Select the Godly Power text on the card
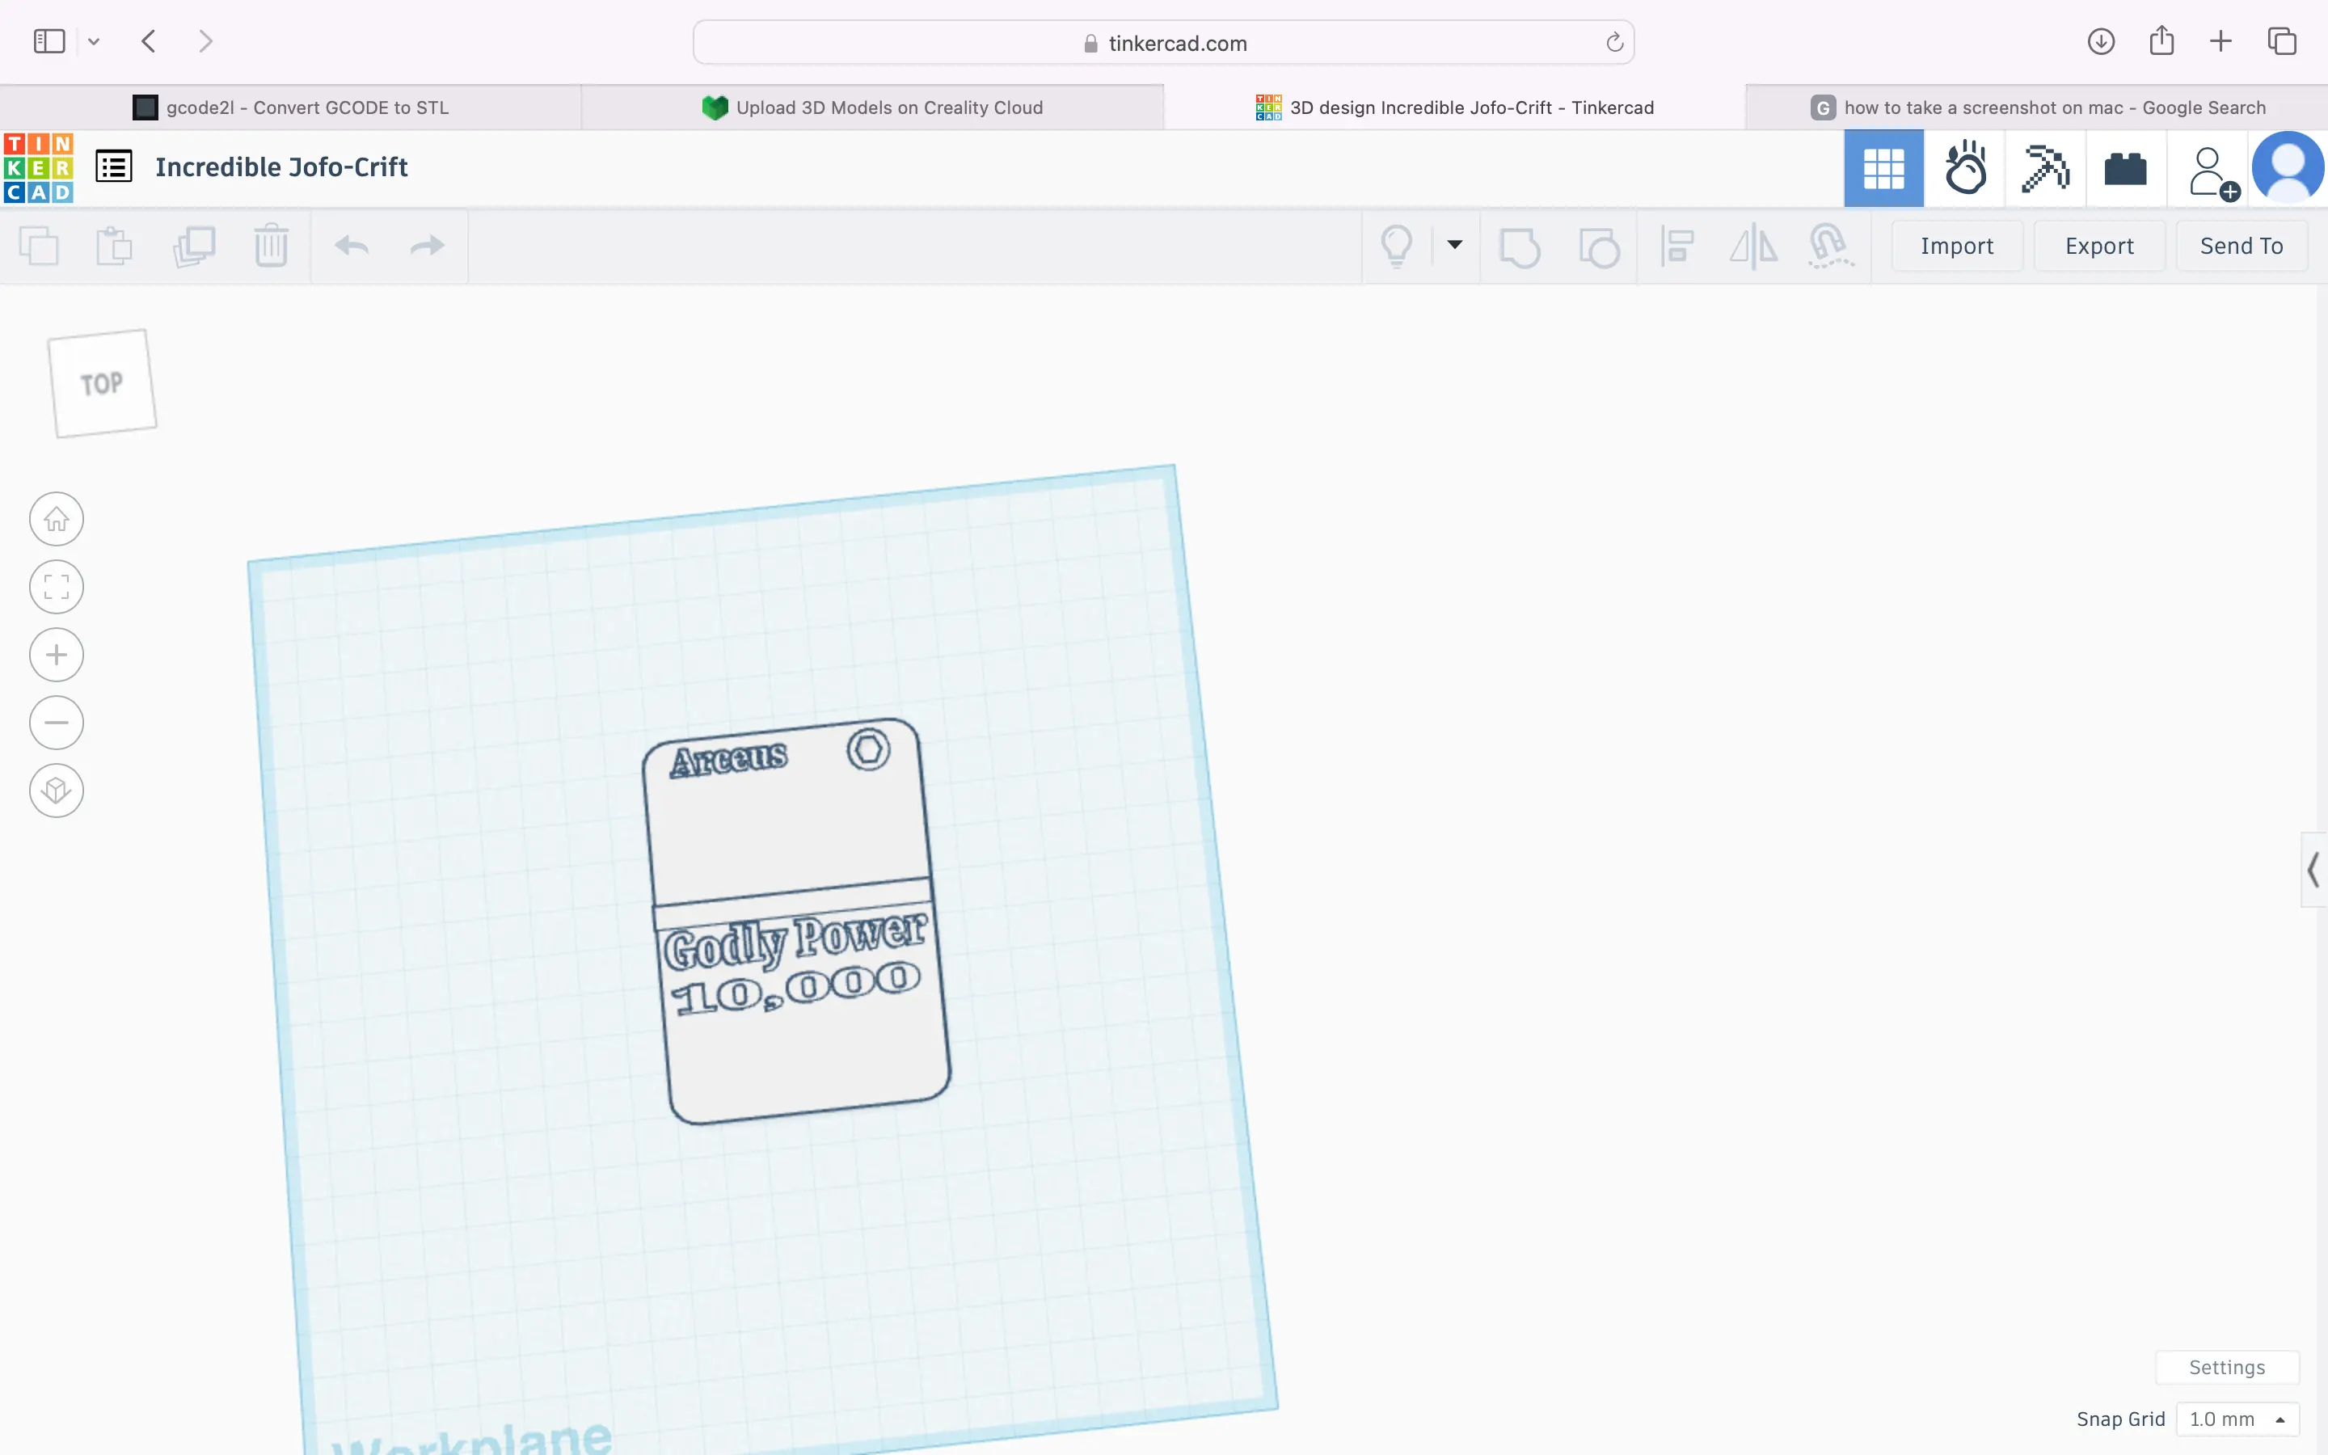Viewport: 2328px width, 1455px height. tap(795, 940)
